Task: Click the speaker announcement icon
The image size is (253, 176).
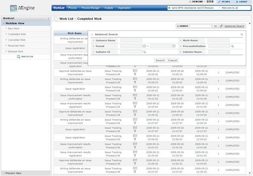Action: click(169, 8)
